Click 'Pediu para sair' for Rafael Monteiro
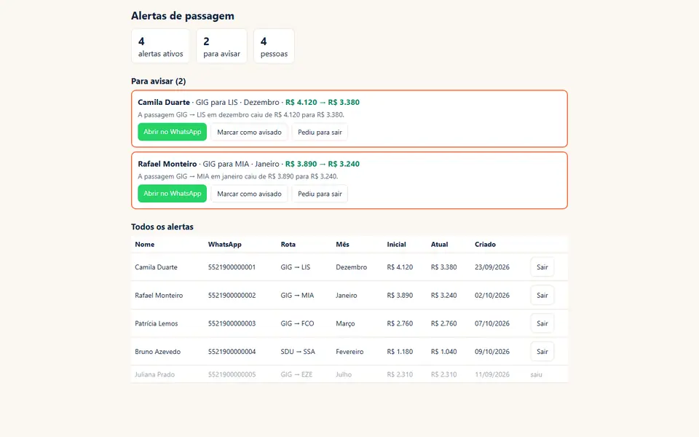 pyautogui.click(x=320, y=194)
